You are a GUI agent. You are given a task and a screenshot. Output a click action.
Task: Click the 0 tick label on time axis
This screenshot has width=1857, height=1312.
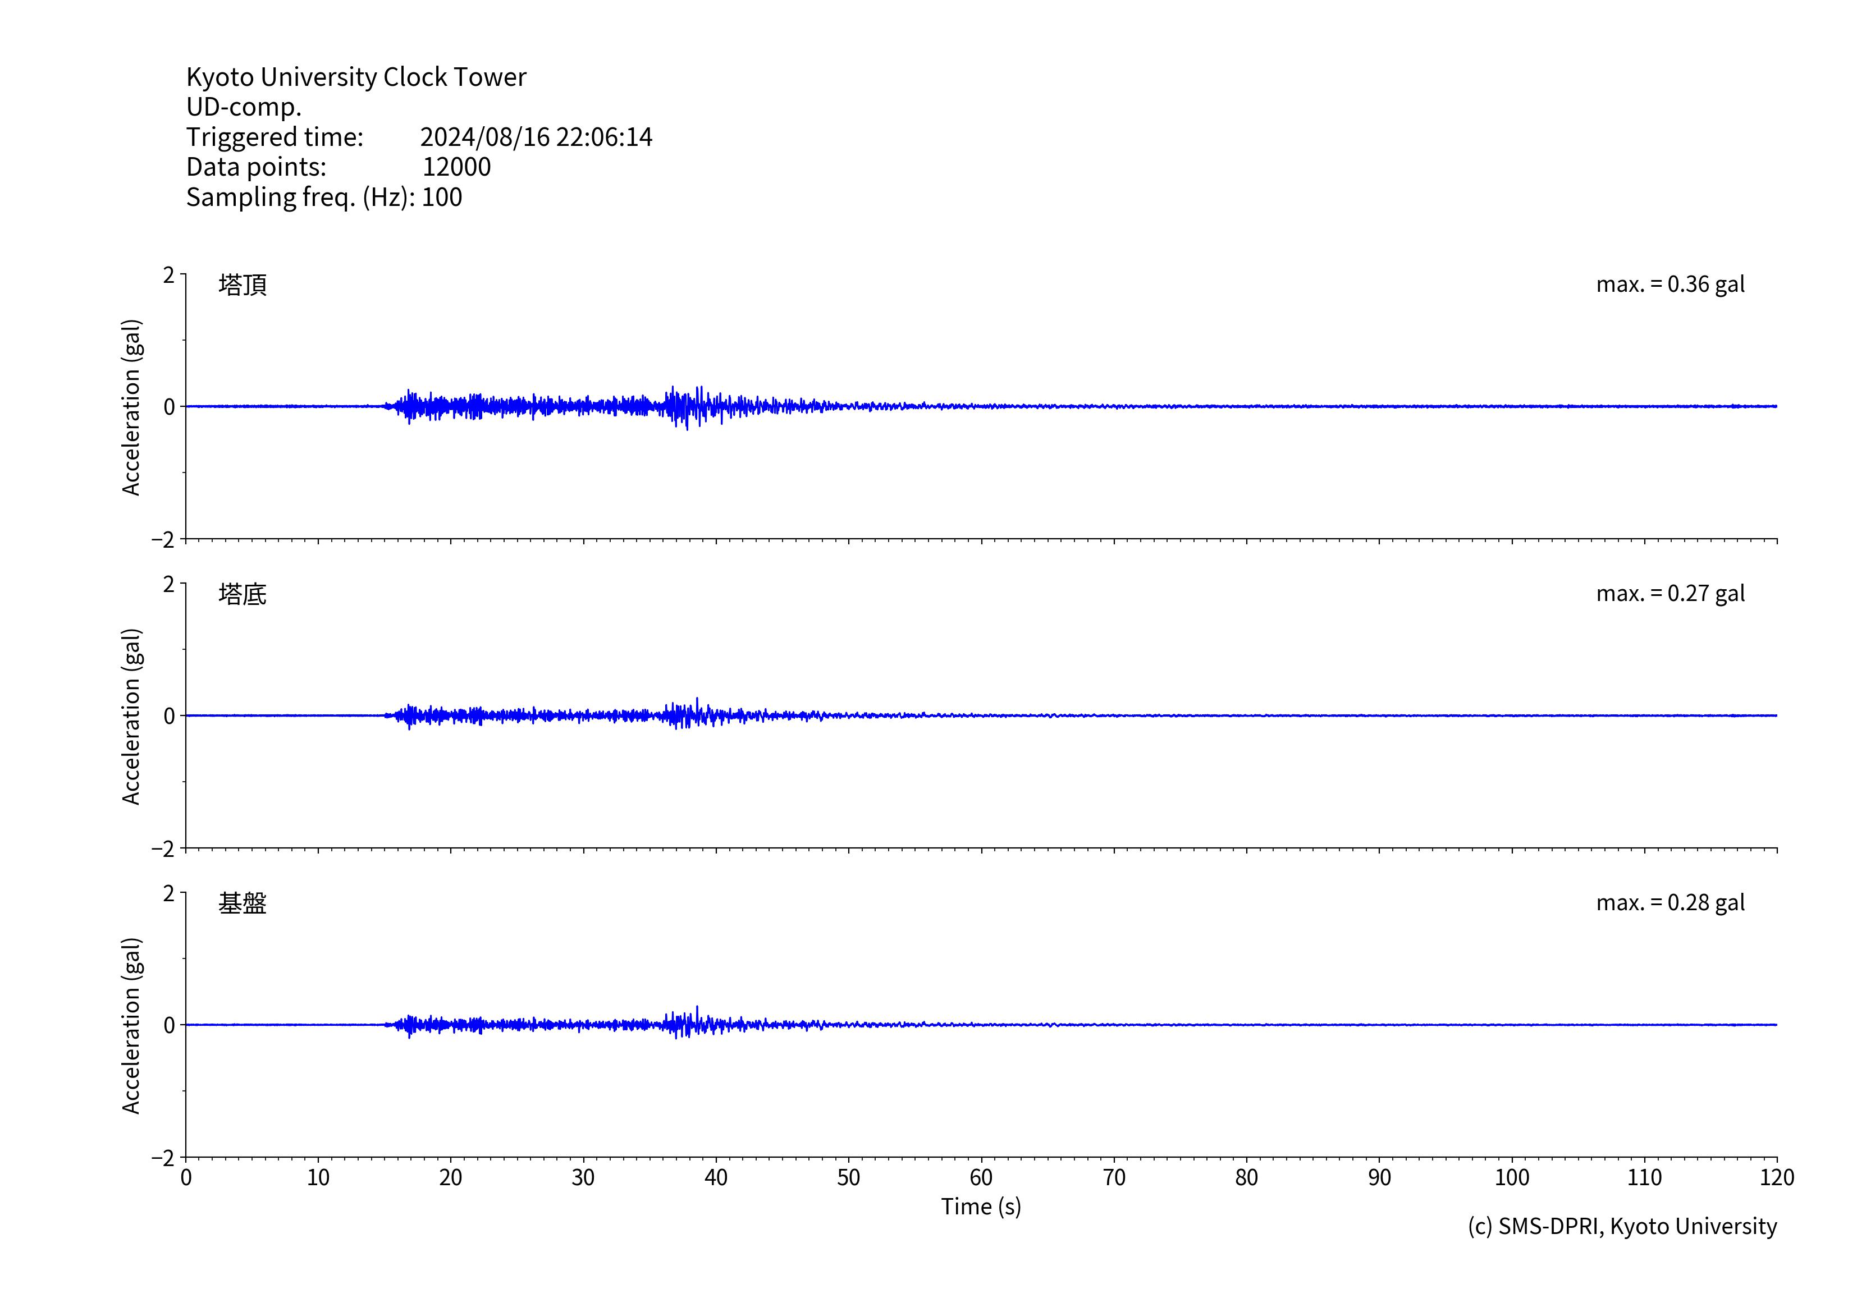(x=186, y=1178)
